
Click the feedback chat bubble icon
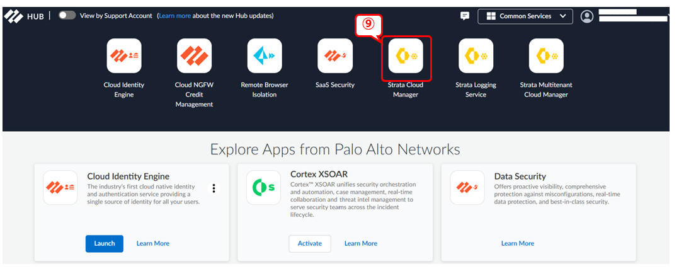click(465, 16)
